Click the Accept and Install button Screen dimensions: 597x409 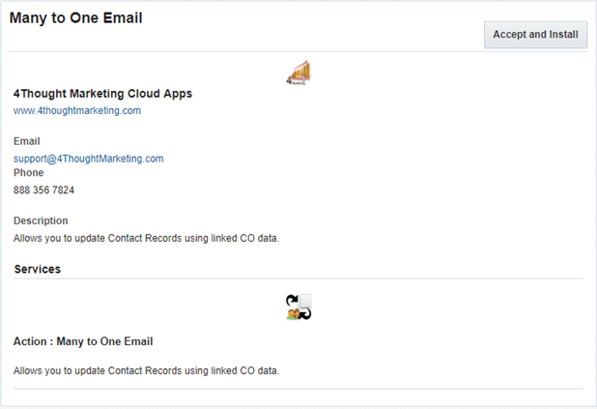(535, 35)
